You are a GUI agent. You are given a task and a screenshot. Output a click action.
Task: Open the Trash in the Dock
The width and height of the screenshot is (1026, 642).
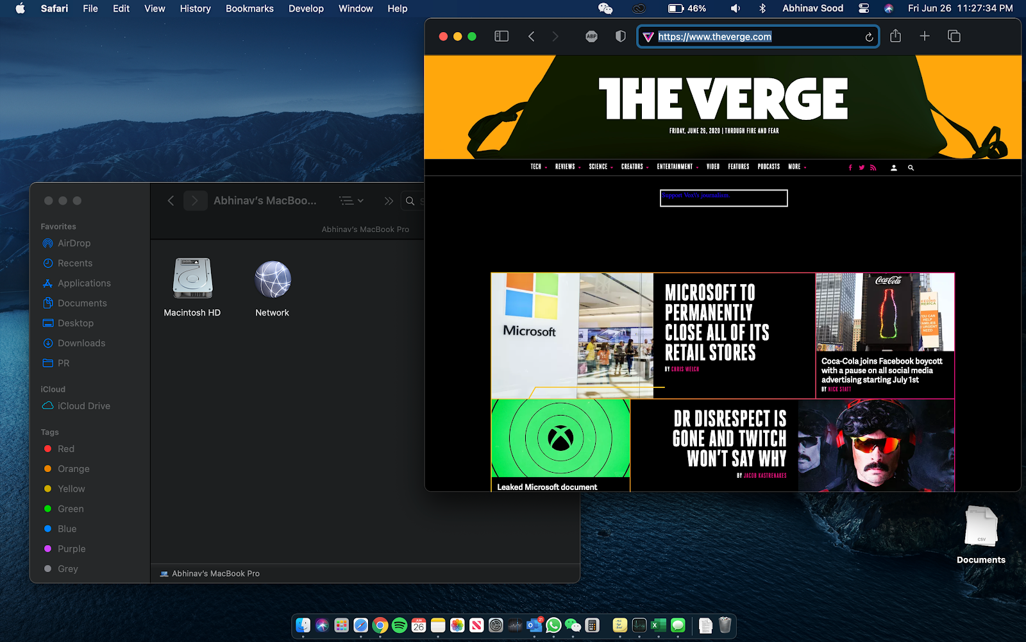click(725, 625)
